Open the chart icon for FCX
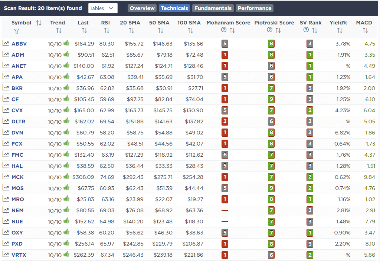The height and width of the screenshot is (263, 380). (6, 143)
